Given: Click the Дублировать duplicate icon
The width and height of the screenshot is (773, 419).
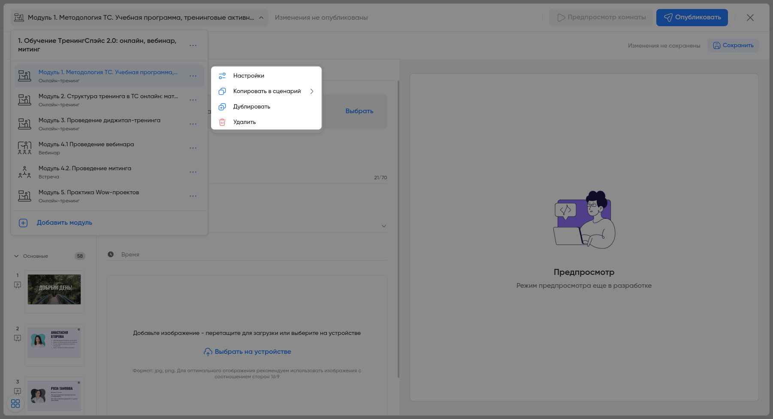Looking at the screenshot, I should (x=222, y=107).
